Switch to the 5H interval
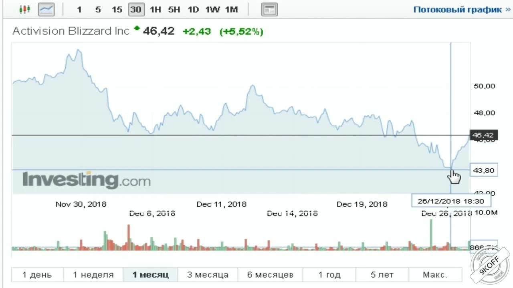The image size is (513, 288). click(x=174, y=10)
